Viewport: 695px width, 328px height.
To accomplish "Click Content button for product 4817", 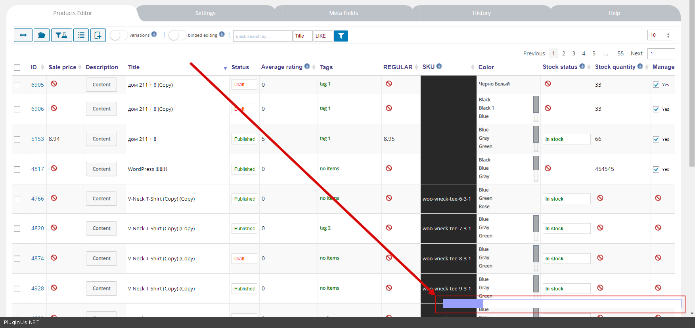I will [x=101, y=169].
